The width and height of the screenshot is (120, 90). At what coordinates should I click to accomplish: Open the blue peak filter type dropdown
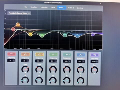81,55
